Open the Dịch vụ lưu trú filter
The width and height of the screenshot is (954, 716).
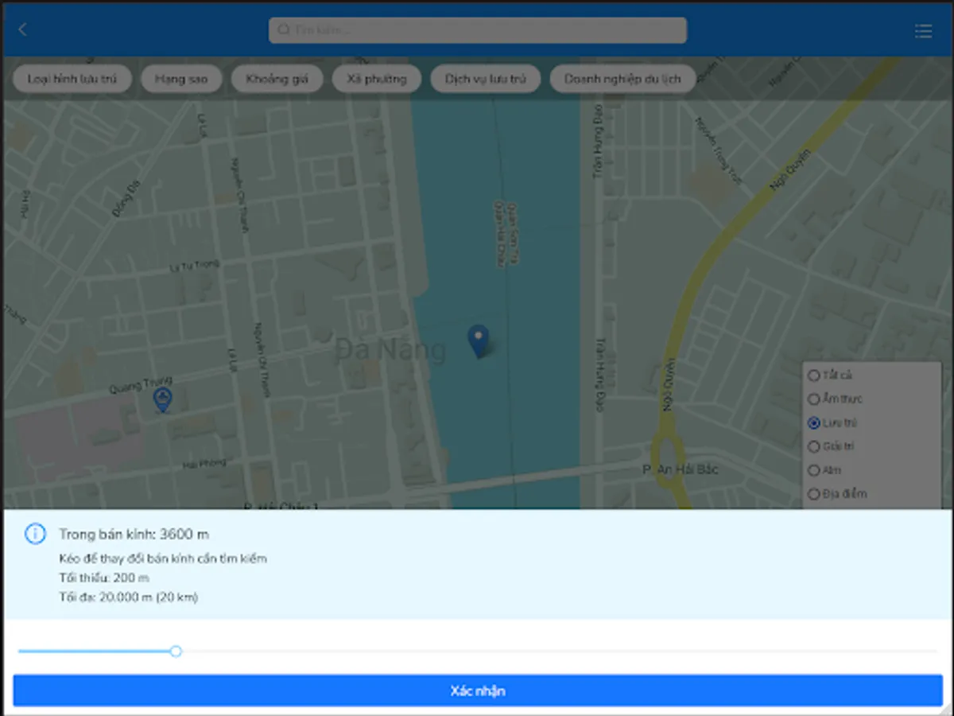pos(486,79)
